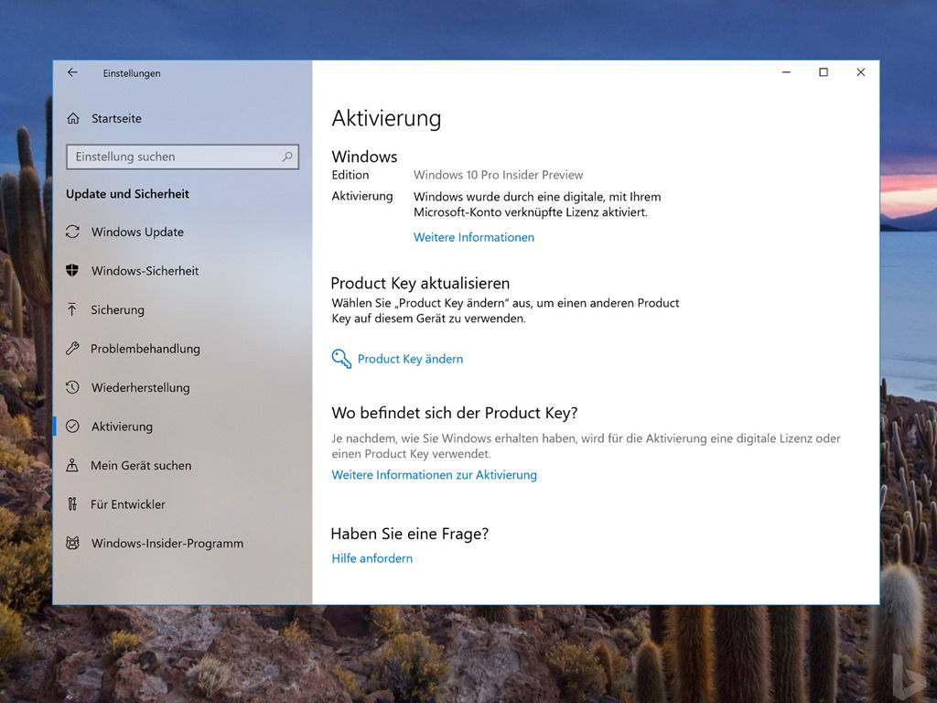Click Product Key ändern link
This screenshot has width=937, height=703.
(x=410, y=359)
